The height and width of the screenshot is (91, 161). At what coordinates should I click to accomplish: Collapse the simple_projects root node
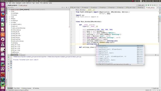click(x=8, y=10)
